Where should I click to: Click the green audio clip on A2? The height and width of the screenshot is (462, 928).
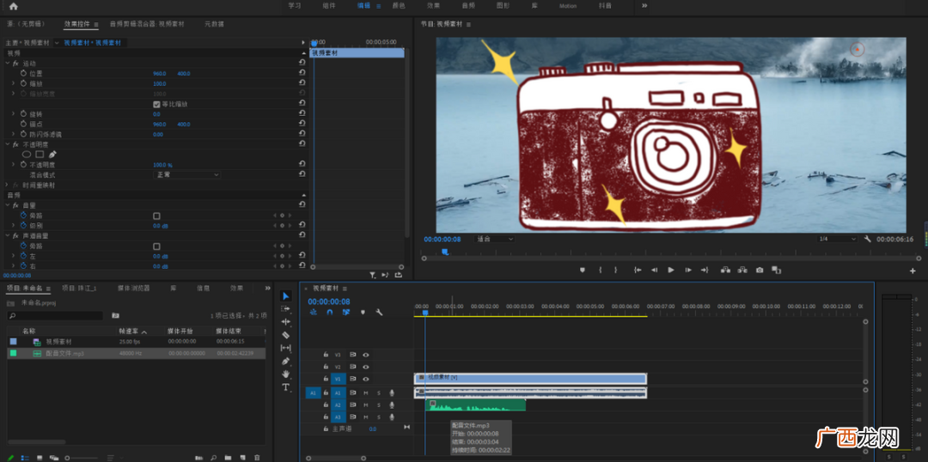coord(475,405)
